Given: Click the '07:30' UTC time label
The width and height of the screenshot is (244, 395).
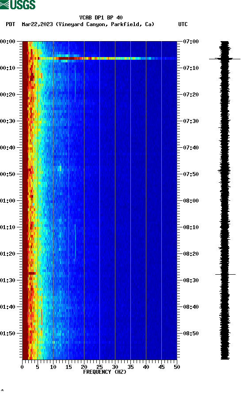Looking at the screenshot, I should [191, 121].
